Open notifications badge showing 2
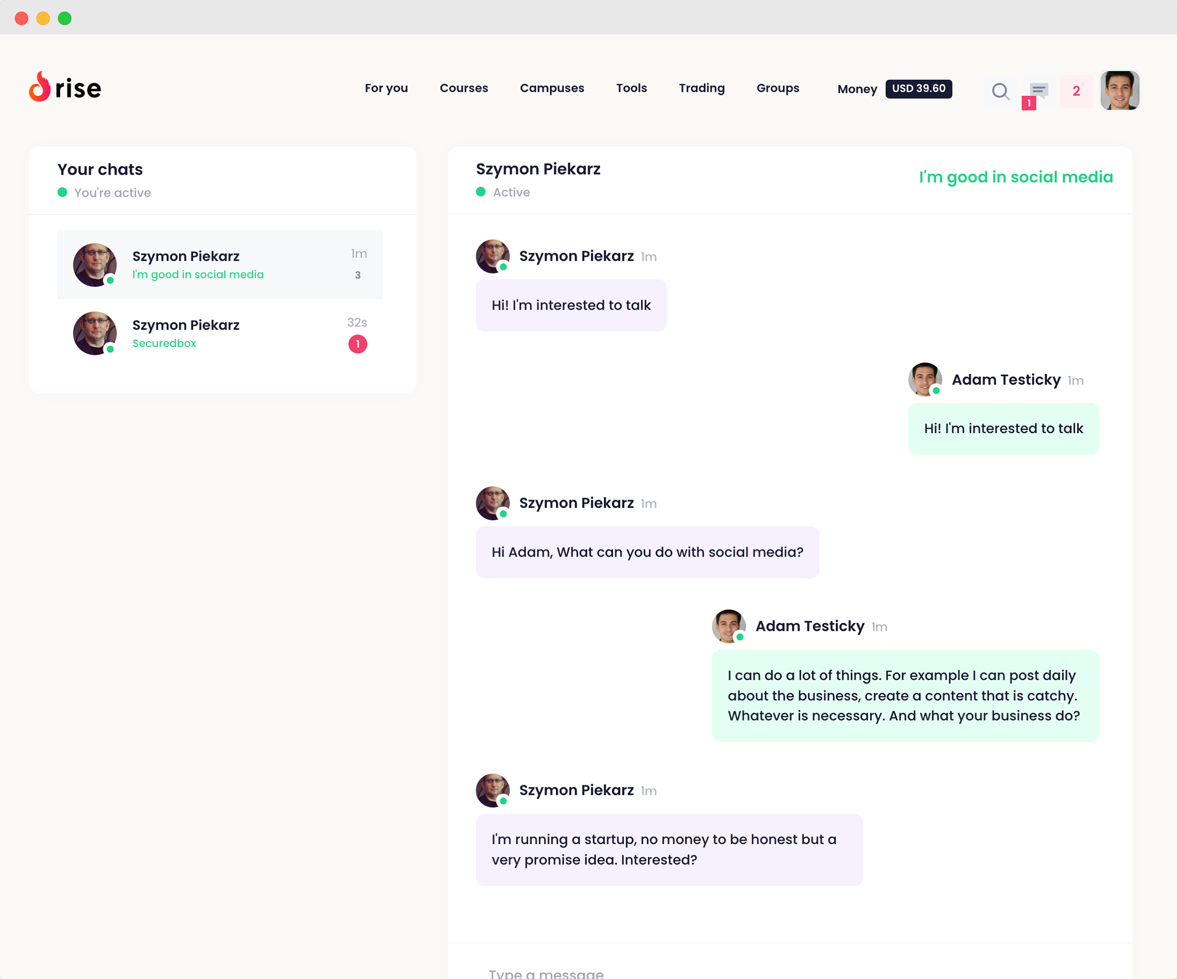Image resolution: width=1177 pixels, height=979 pixels. click(1076, 91)
